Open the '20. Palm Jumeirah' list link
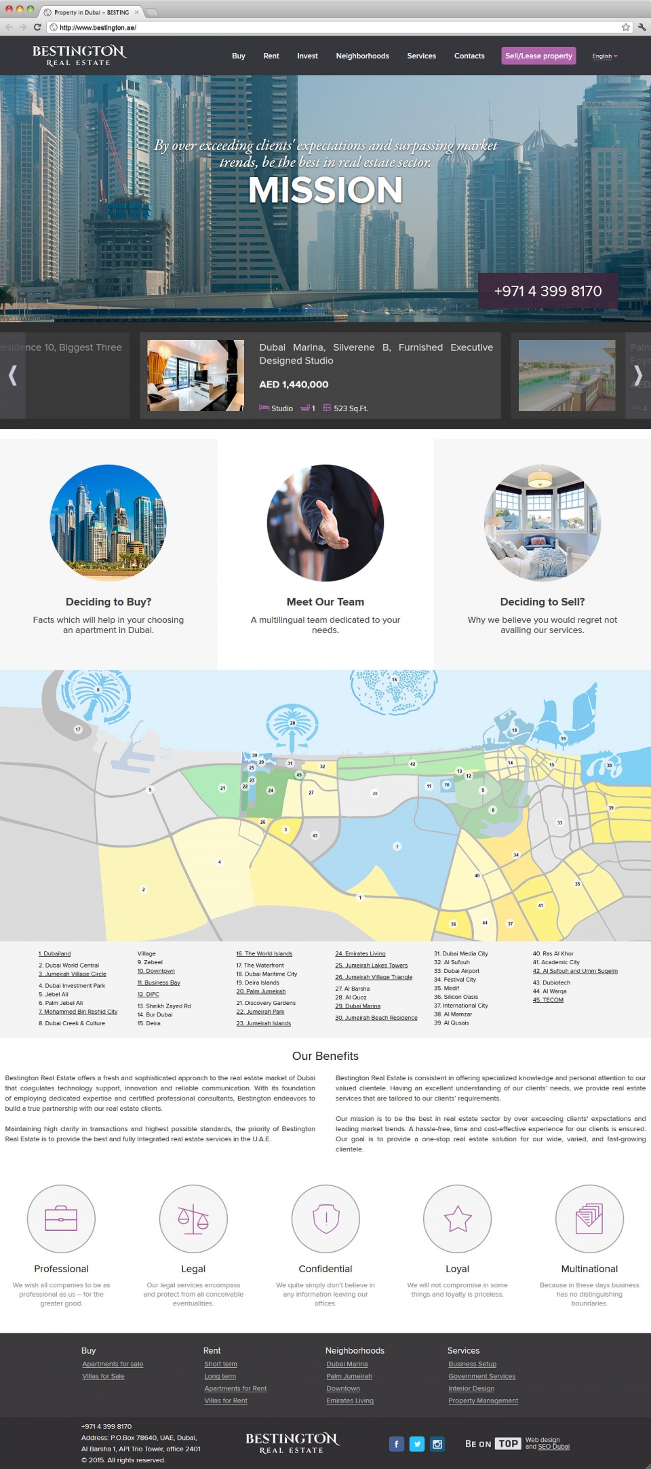 (261, 991)
